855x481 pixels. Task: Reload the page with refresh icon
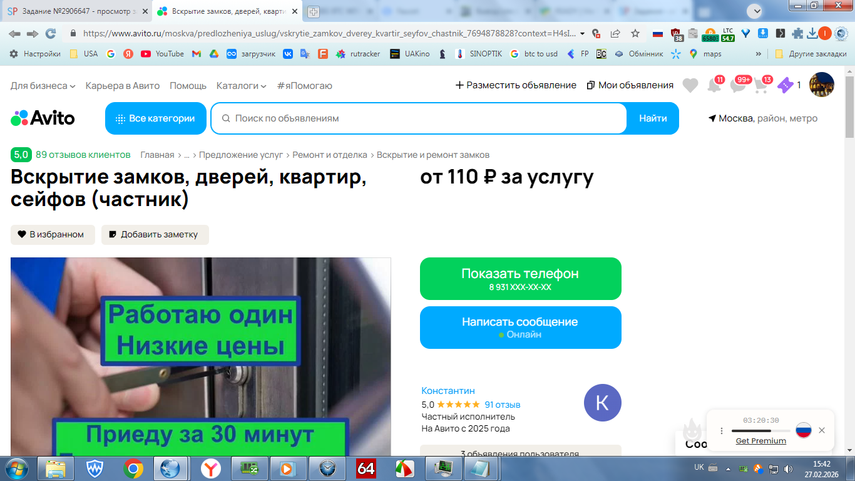51,33
